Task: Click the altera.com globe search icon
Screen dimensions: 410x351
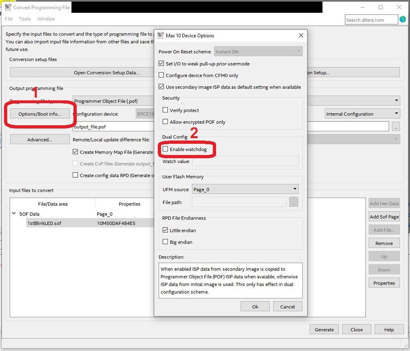Action: (x=403, y=19)
